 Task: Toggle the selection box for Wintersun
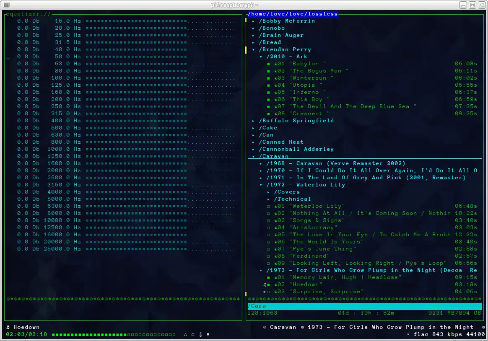coord(268,78)
